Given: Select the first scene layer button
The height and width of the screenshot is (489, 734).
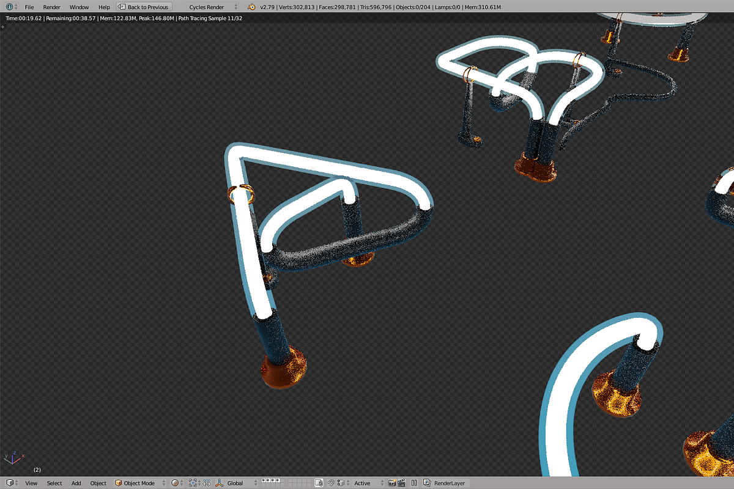Looking at the screenshot, I should [264, 480].
